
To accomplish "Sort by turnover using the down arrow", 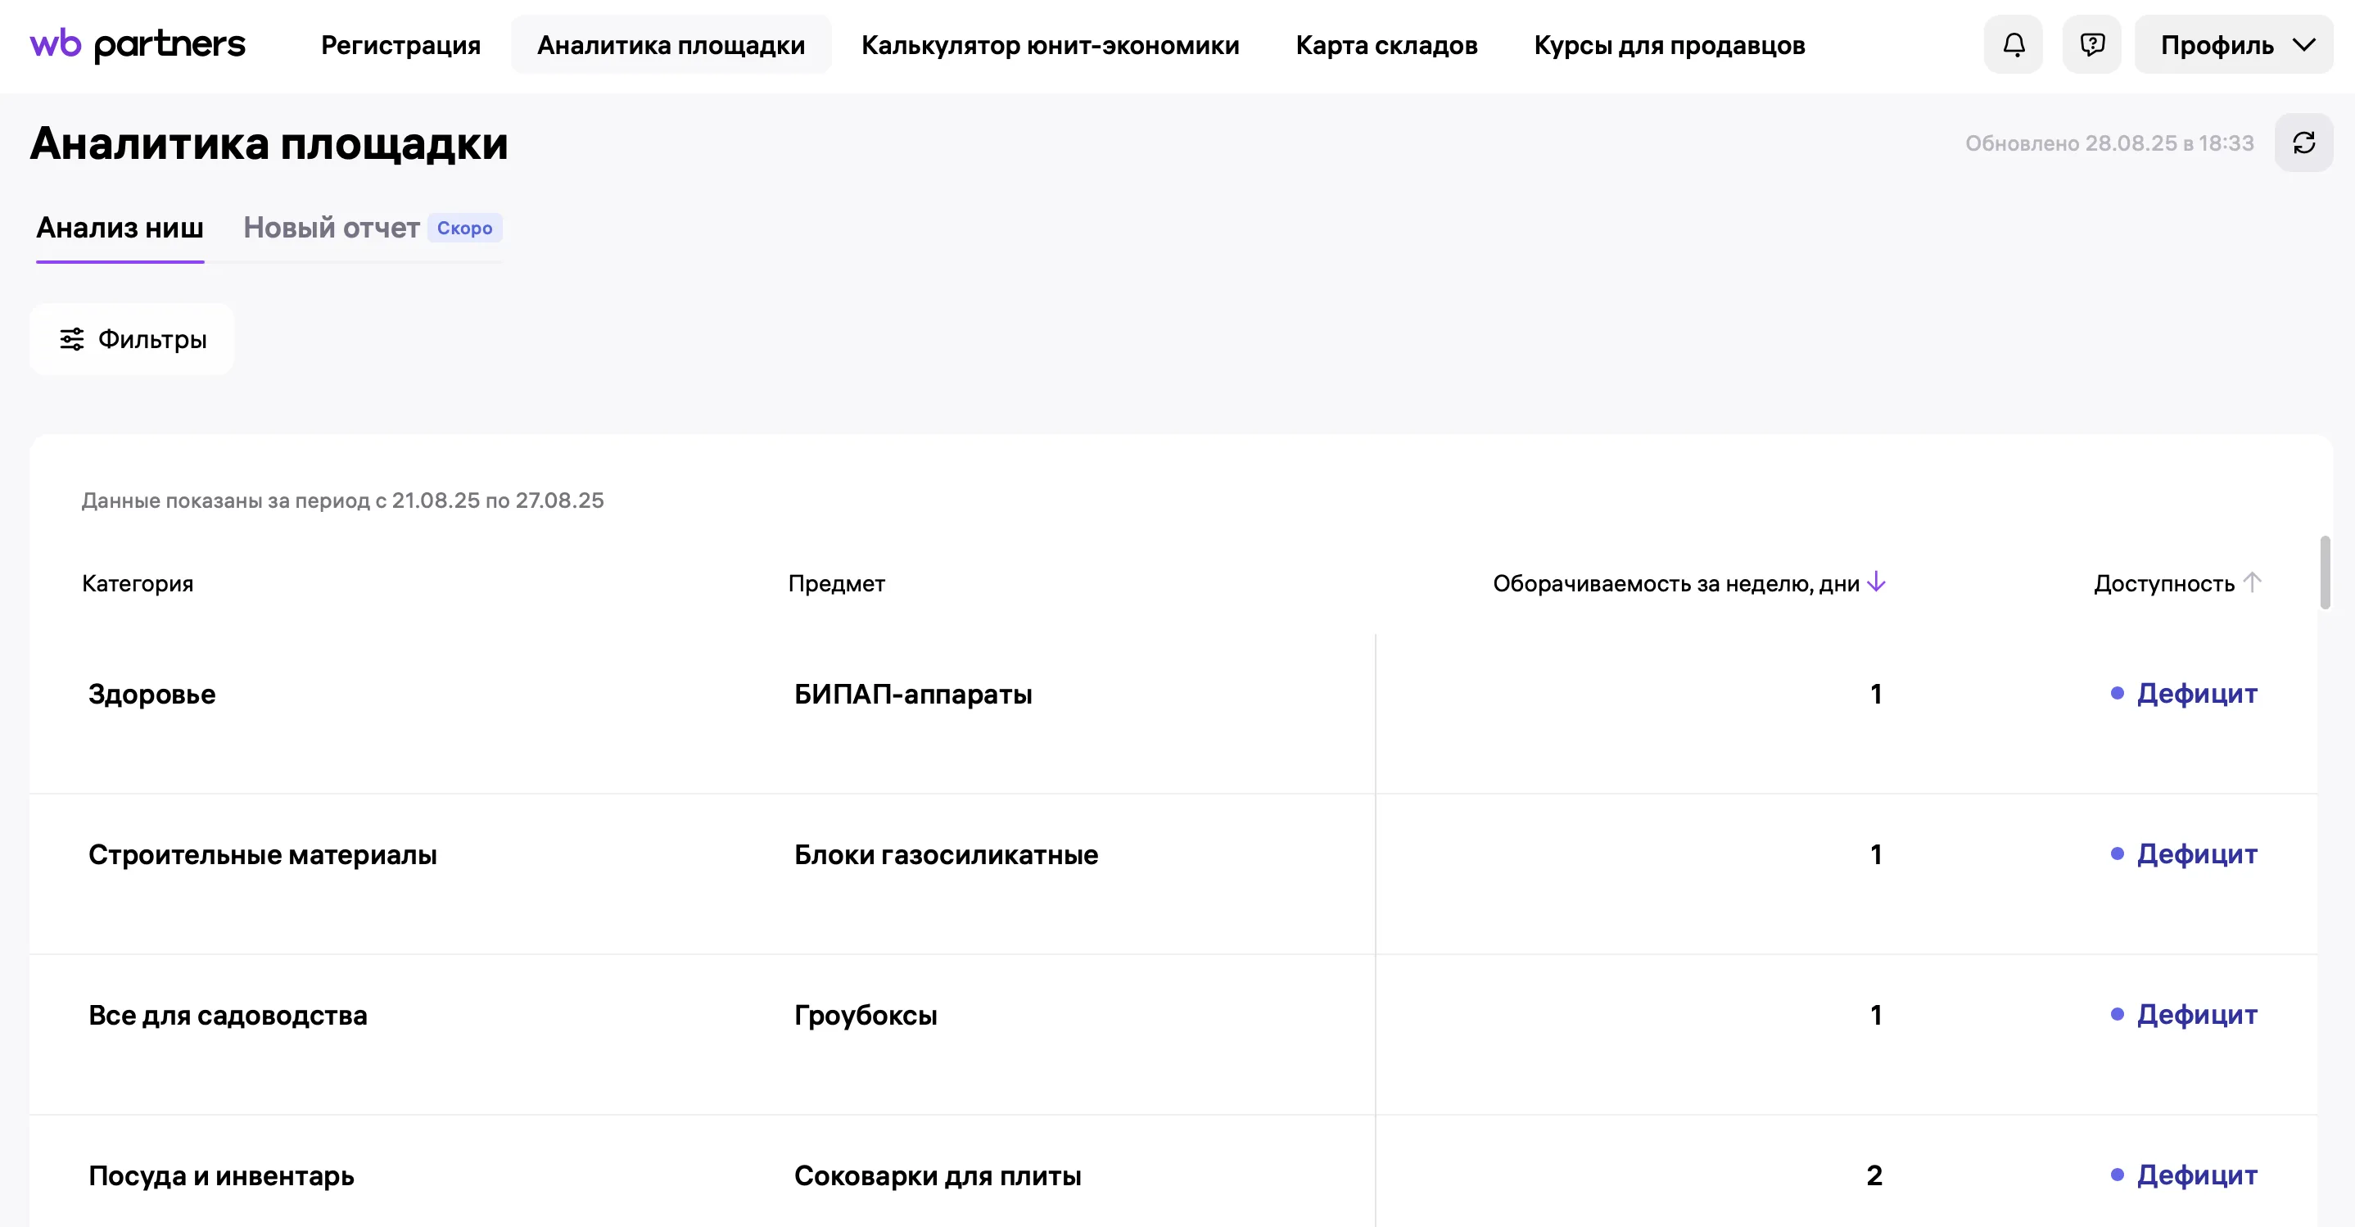I will click(x=1876, y=582).
